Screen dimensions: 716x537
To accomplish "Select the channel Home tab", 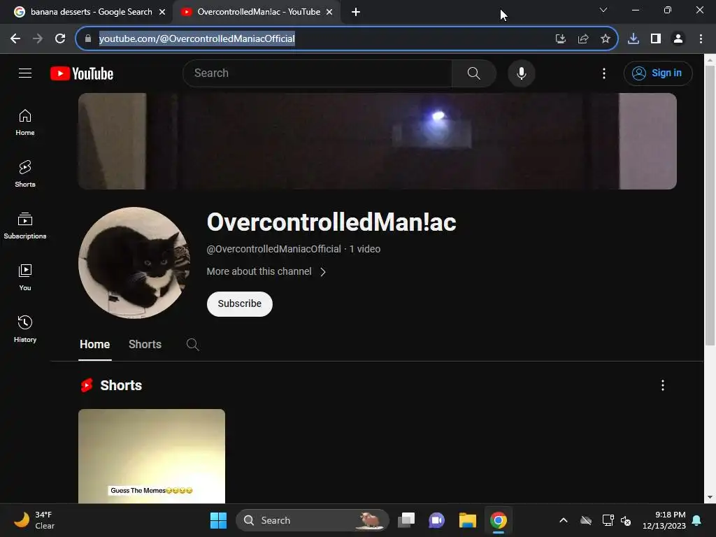I will [x=94, y=344].
